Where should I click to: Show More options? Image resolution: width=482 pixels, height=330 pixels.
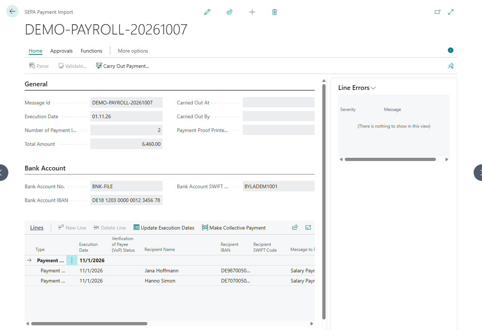point(133,51)
